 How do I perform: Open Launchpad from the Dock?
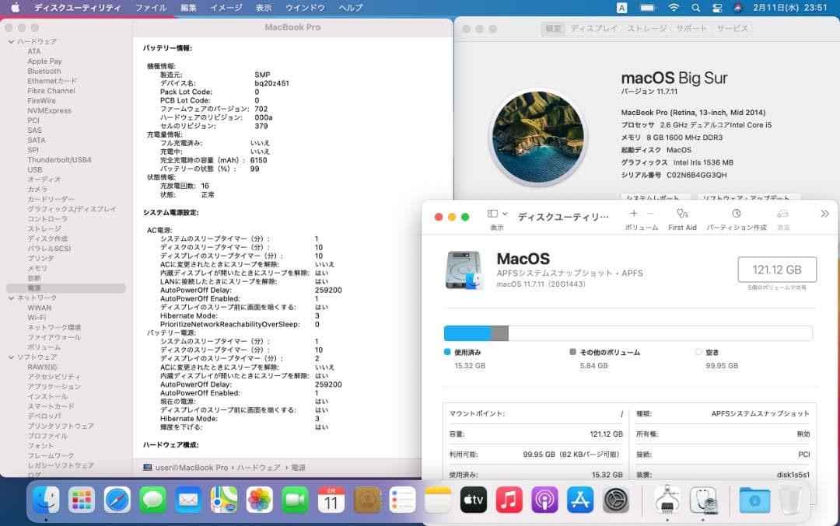tap(81, 500)
